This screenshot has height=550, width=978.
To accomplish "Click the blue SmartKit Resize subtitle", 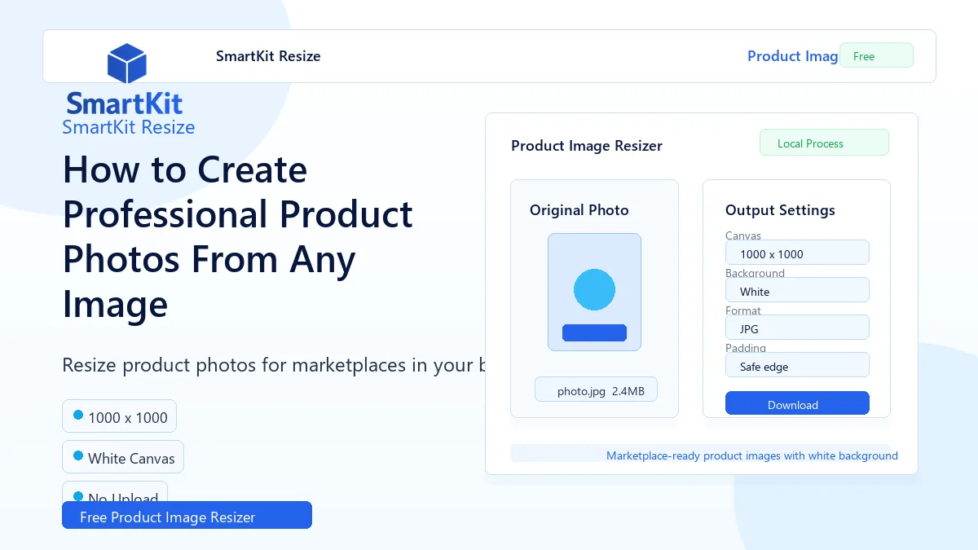I will pyautogui.click(x=129, y=127).
